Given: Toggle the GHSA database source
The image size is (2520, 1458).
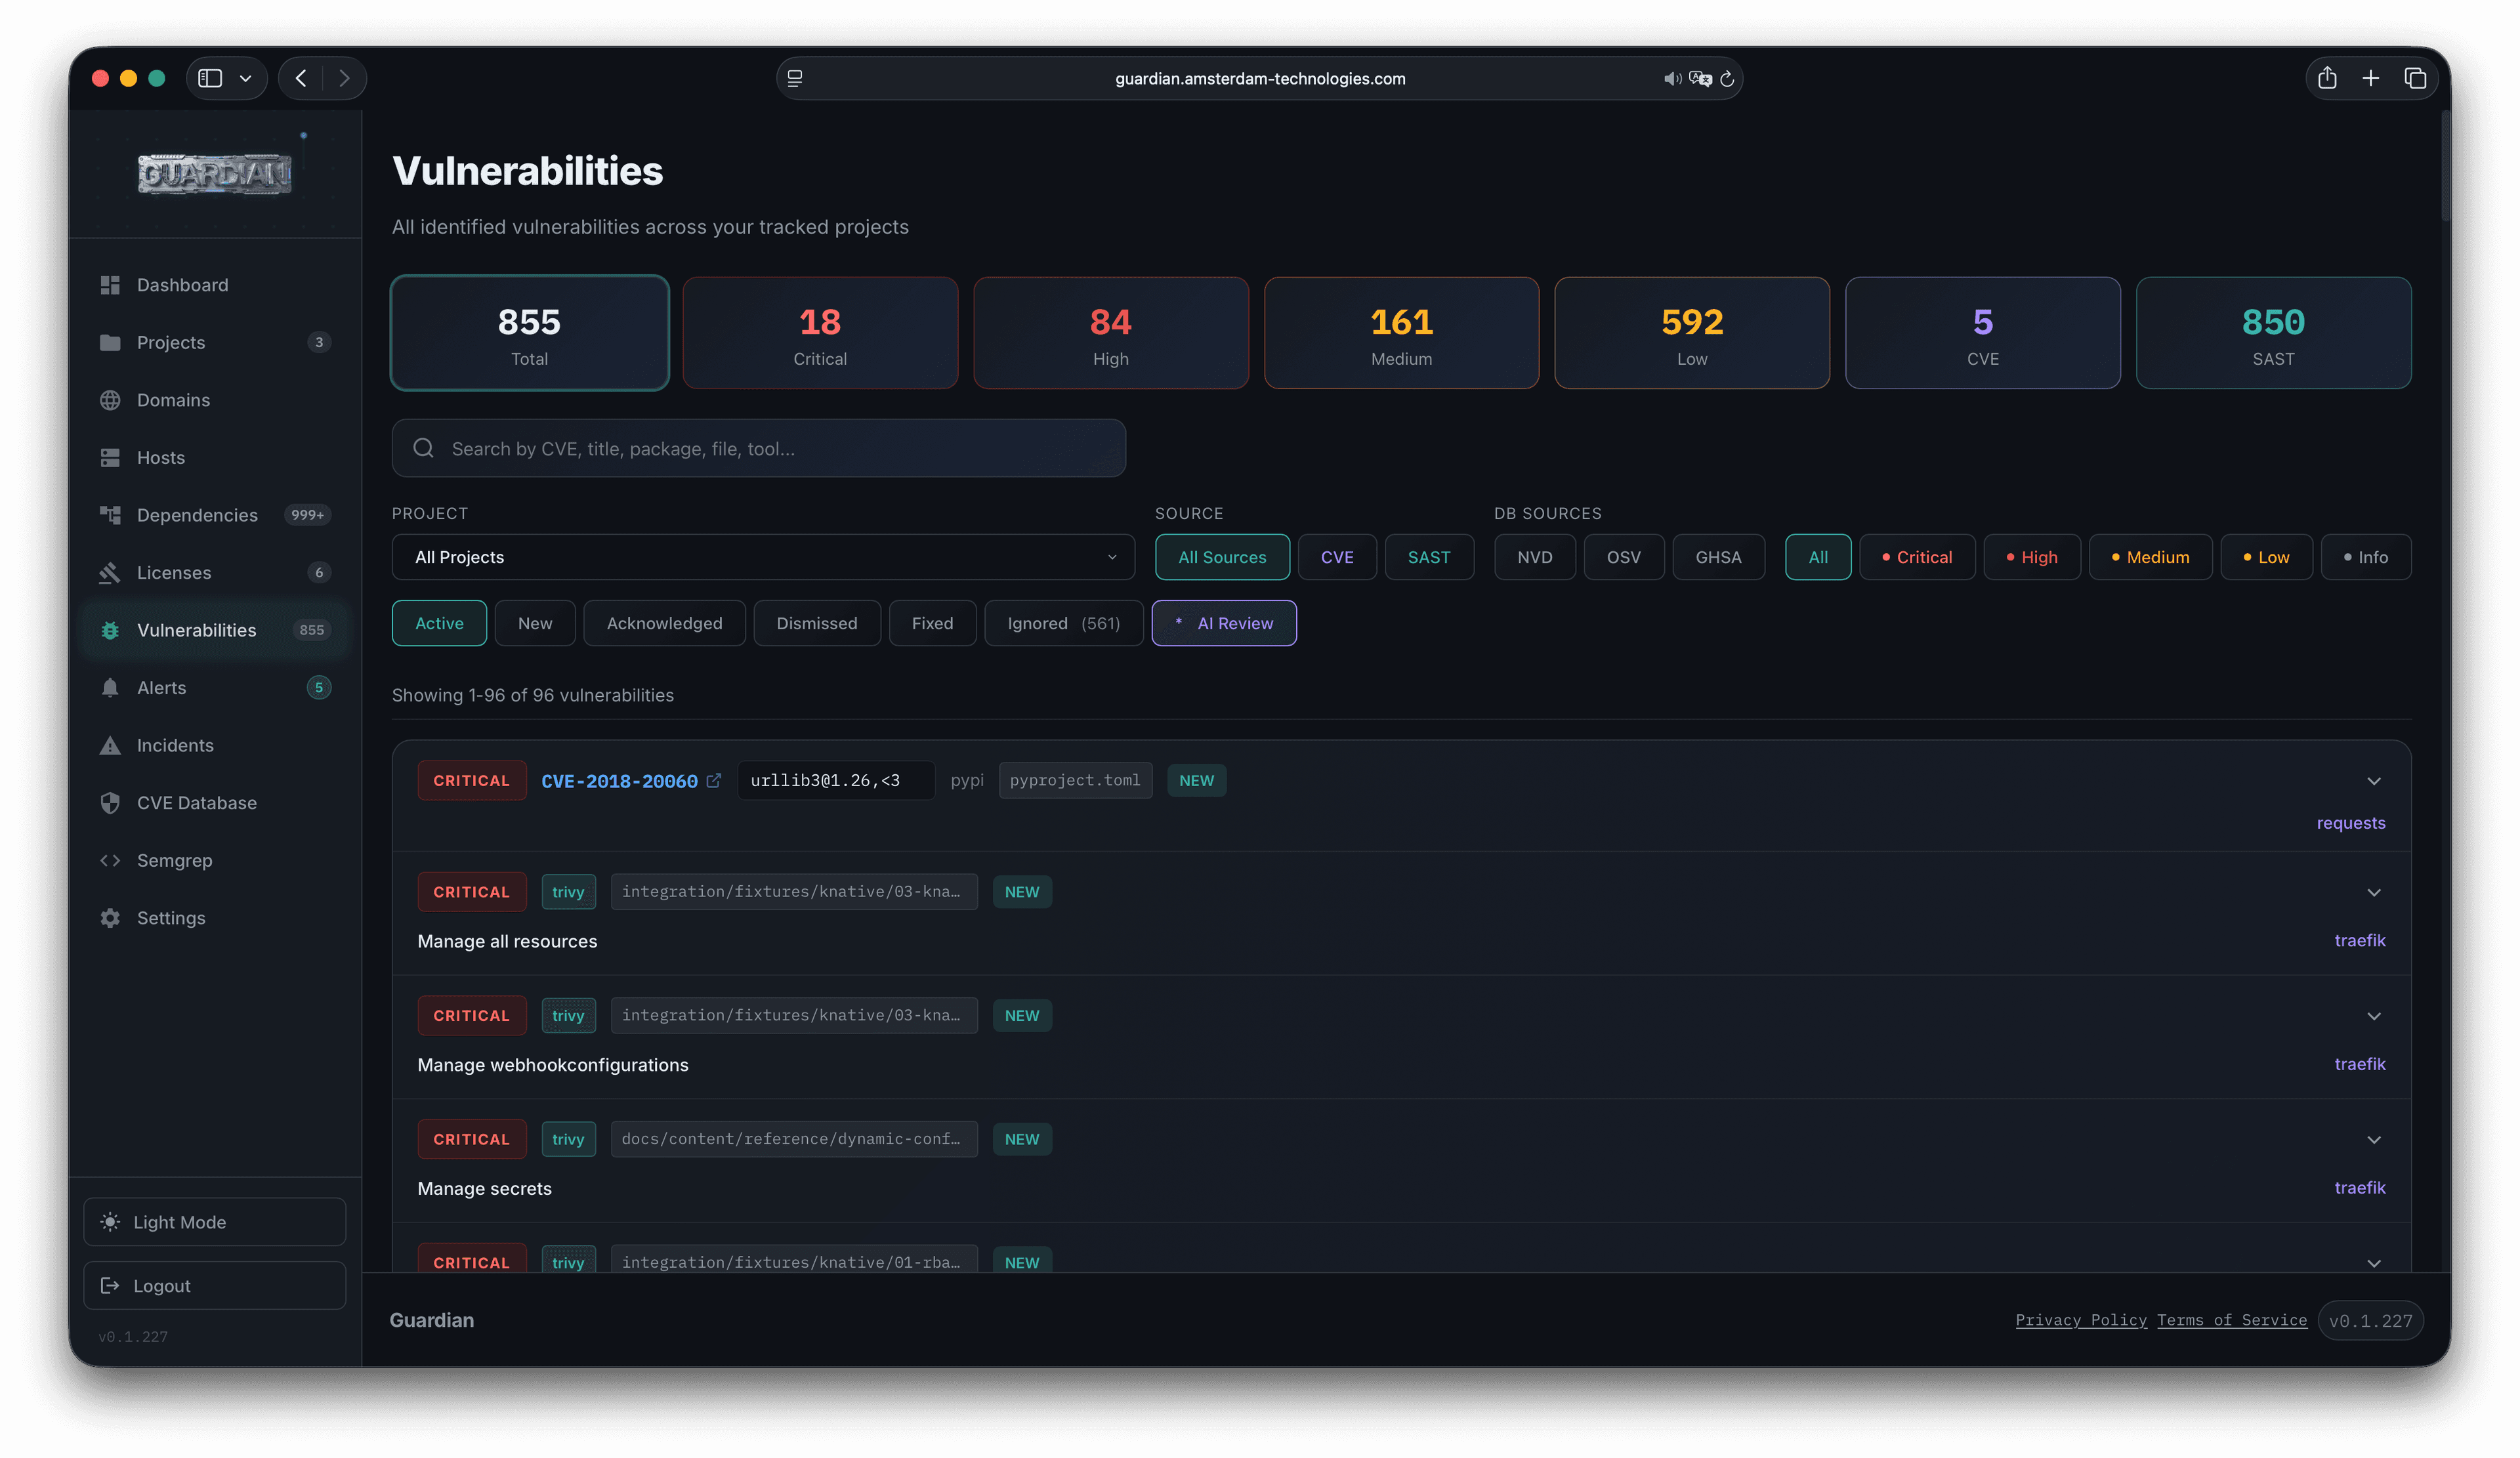Looking at the screenshot, I should [x=1718, y=557].
